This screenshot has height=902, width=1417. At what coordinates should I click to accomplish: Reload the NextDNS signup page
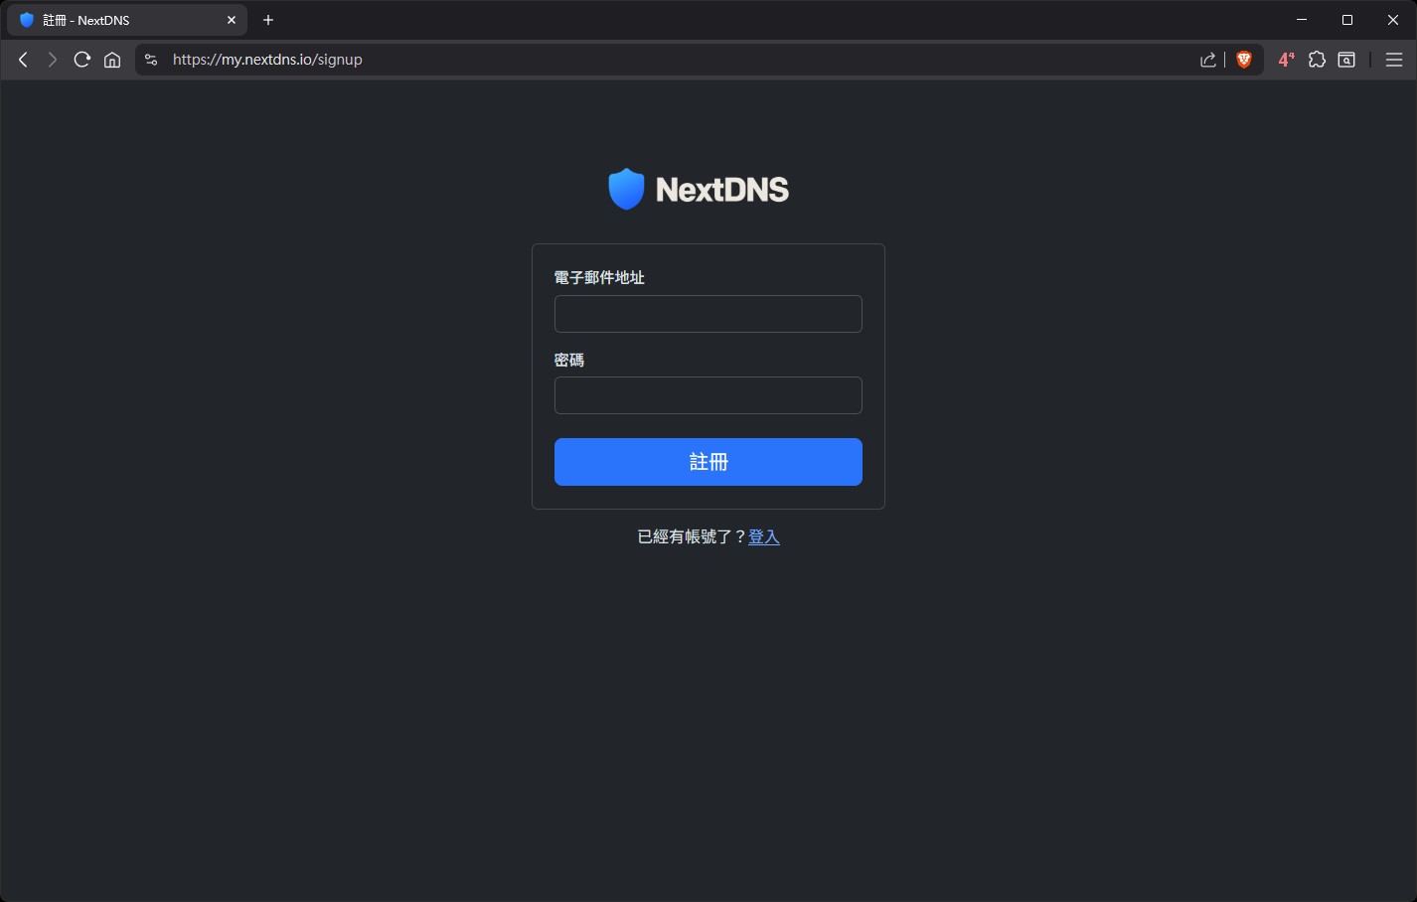tap(82, 60)
